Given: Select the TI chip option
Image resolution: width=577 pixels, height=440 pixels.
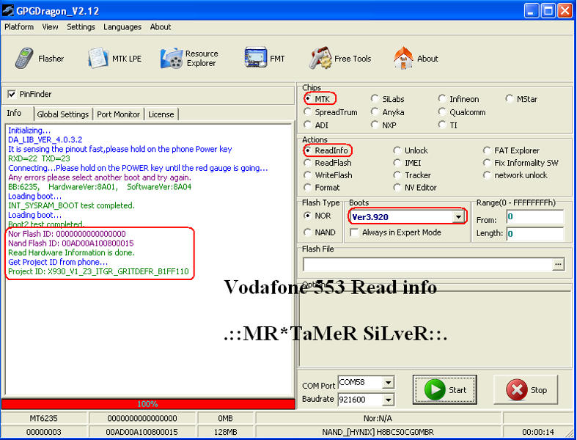Looking at the screenshot, I should [x=442, y=125].
